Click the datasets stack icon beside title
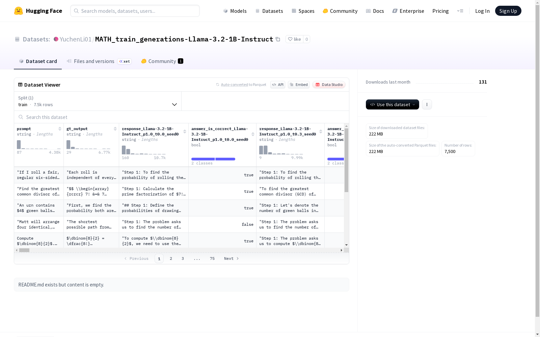 [x=17, y=39]
